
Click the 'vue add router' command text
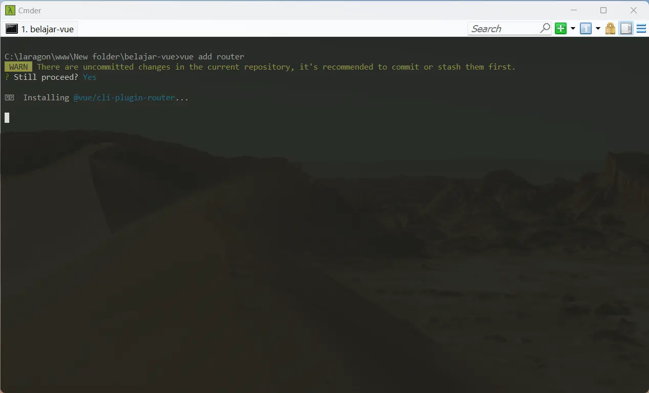[212, 57]
